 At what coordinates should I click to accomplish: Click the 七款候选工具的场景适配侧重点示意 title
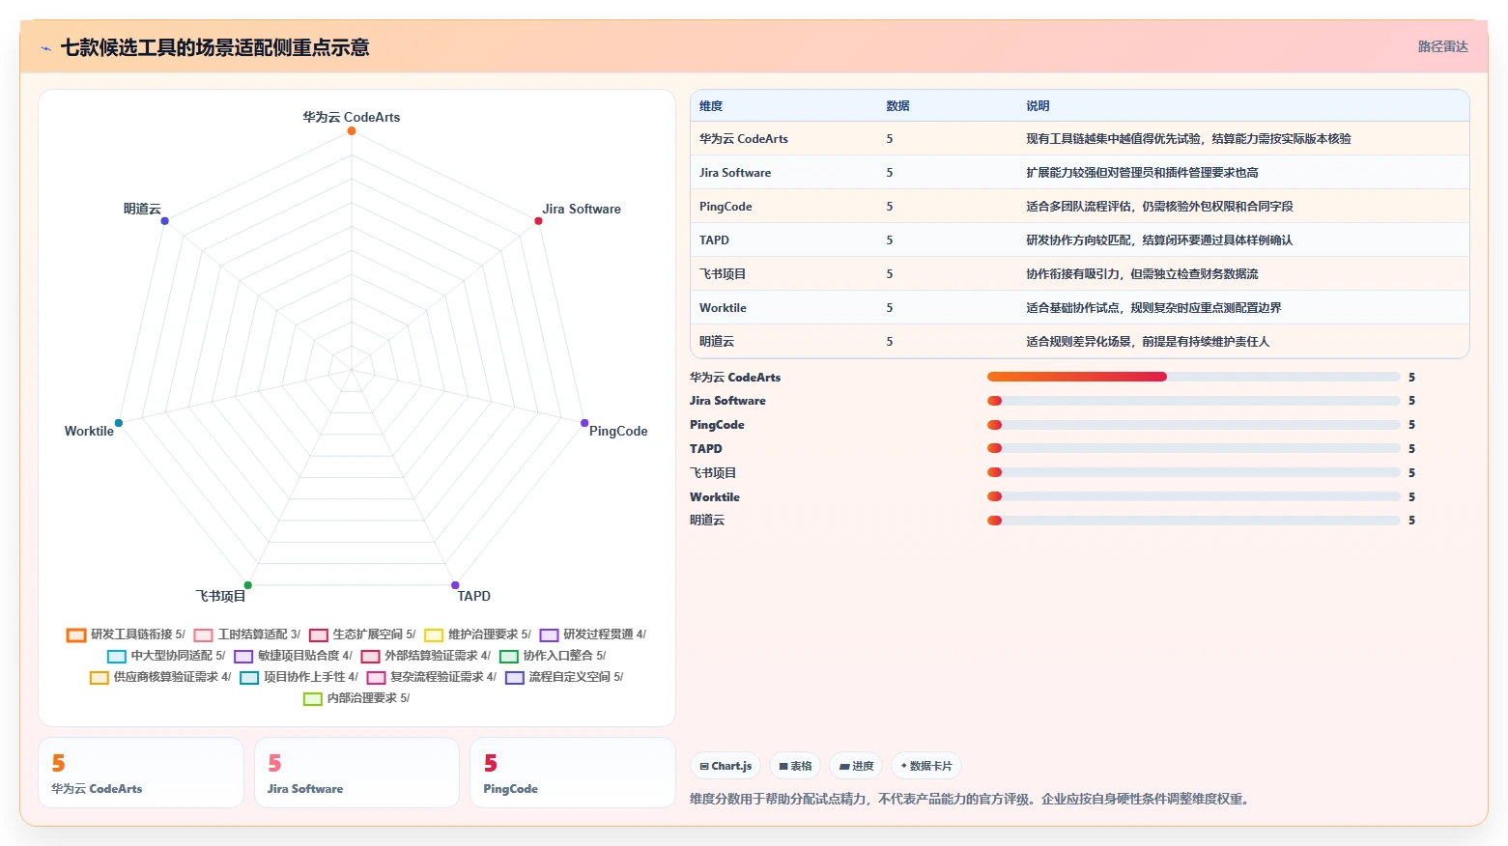(x=214, y=47)
